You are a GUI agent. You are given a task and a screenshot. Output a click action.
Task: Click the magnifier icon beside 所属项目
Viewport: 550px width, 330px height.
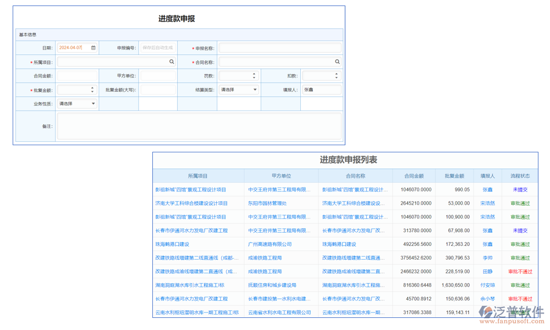click(171, 61)
